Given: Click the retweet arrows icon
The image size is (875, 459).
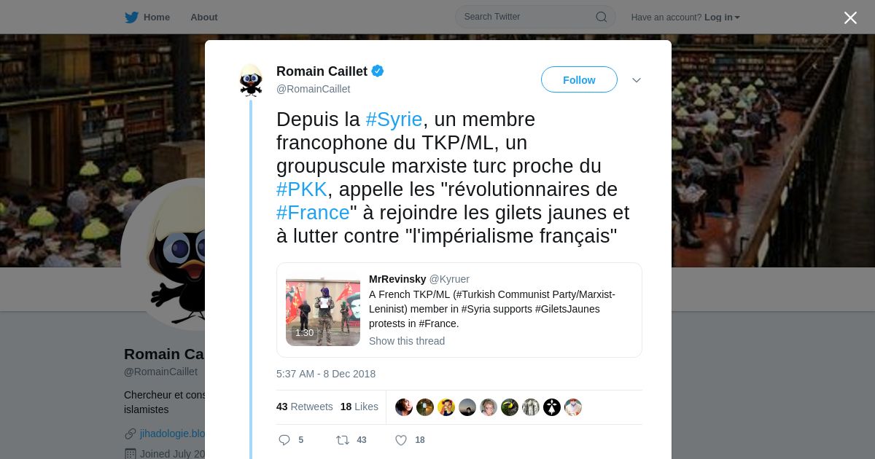Looking at the screenshot, I should [x=342, y=440].
